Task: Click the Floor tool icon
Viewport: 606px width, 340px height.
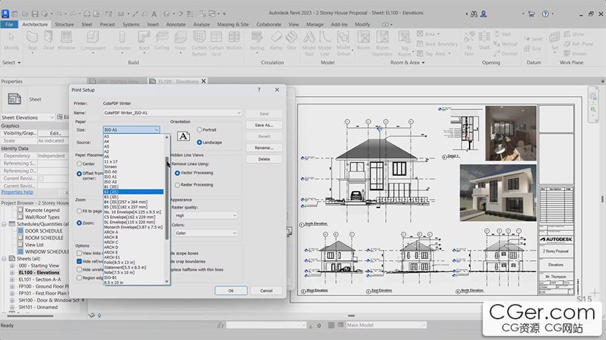Action: point(180,41)
